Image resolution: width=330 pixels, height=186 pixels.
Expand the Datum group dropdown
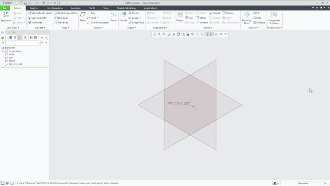[x=98, y=28]
